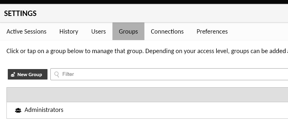Click the Filter placeholder text
Screen dimensions: 288x126
[x=68, y=74]
